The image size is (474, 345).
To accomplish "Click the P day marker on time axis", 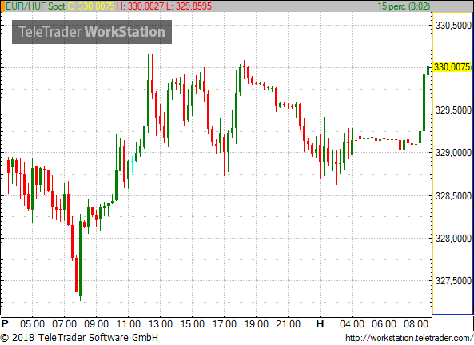I will point(5,324).
